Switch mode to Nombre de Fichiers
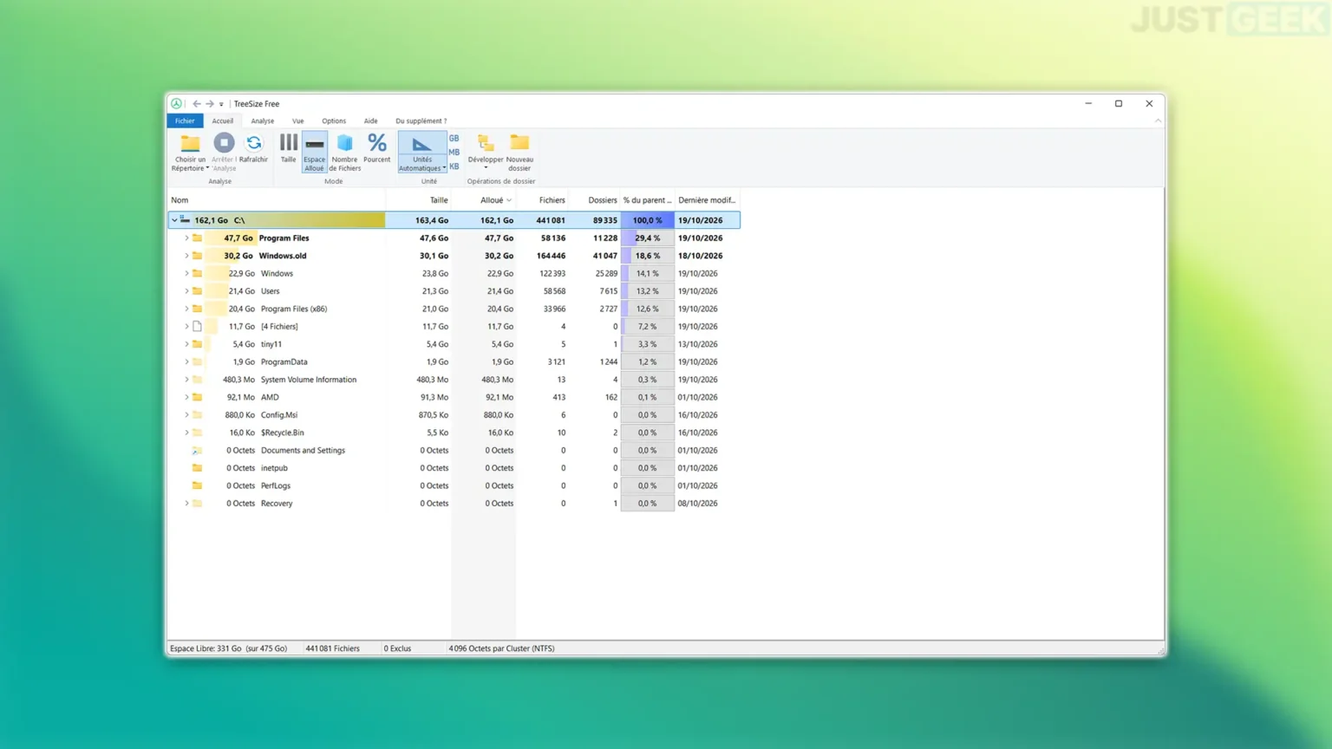This screenshot has width=1332, height=749. [x=344, y=152]
